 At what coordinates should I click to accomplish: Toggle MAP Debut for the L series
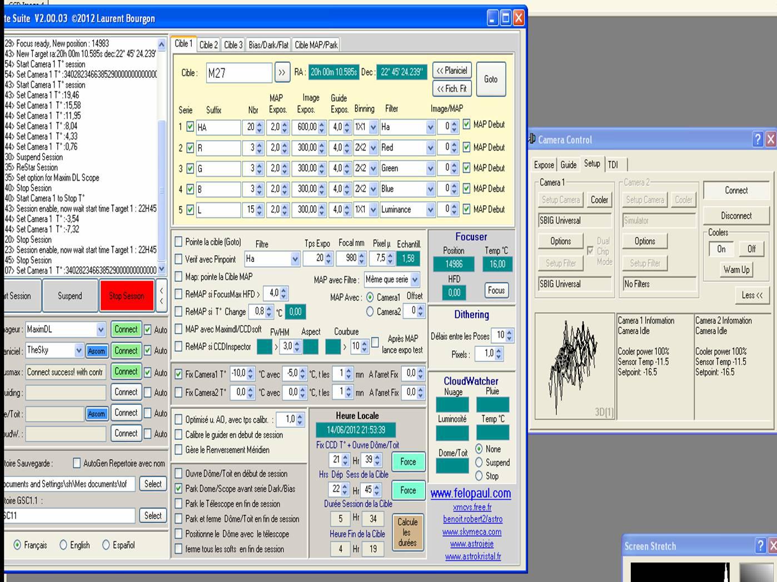click(x=466, y=209)
